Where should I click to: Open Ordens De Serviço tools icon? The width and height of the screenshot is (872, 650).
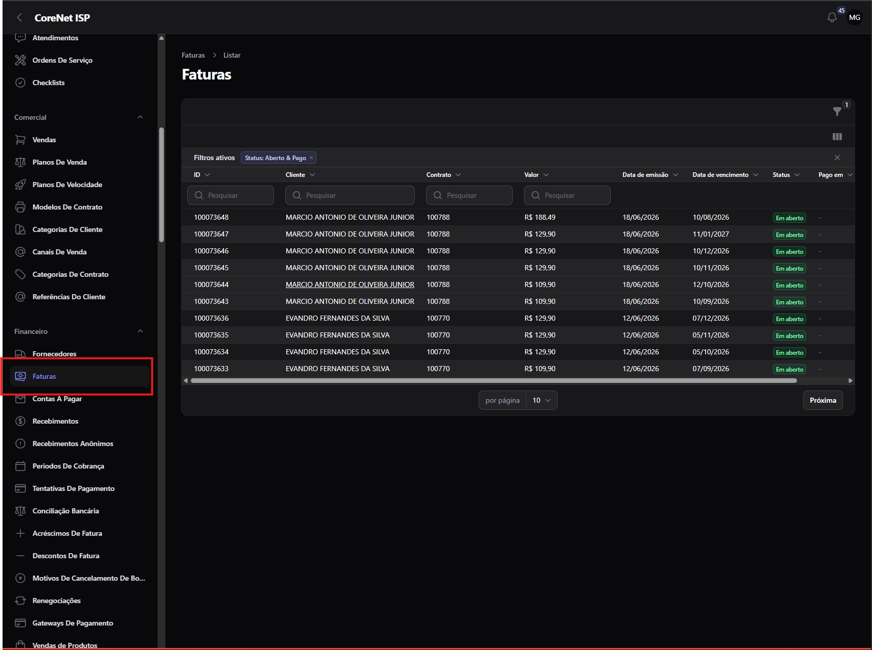click(20, 60)
